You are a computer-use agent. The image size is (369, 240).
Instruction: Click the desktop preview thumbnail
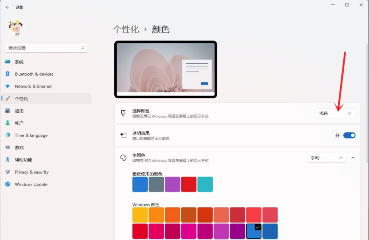(165, 70)
